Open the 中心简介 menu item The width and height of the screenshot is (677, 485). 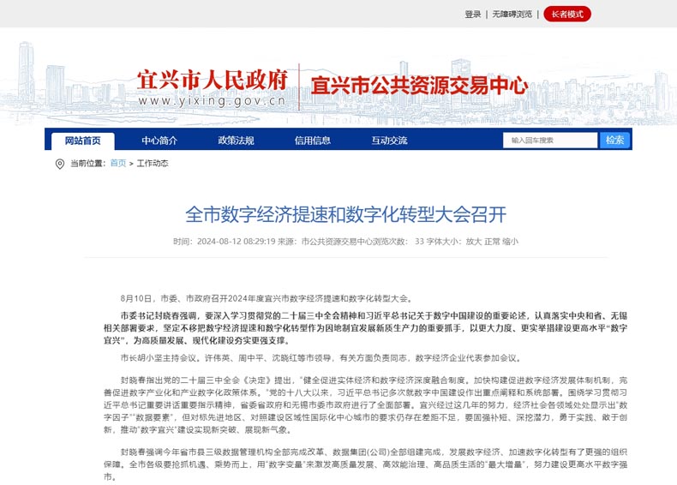pyautogui.click(x=159, y=141)
